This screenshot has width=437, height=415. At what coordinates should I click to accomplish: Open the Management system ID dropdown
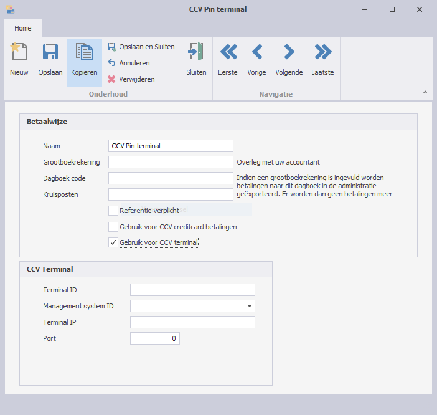tap(250, 306)
